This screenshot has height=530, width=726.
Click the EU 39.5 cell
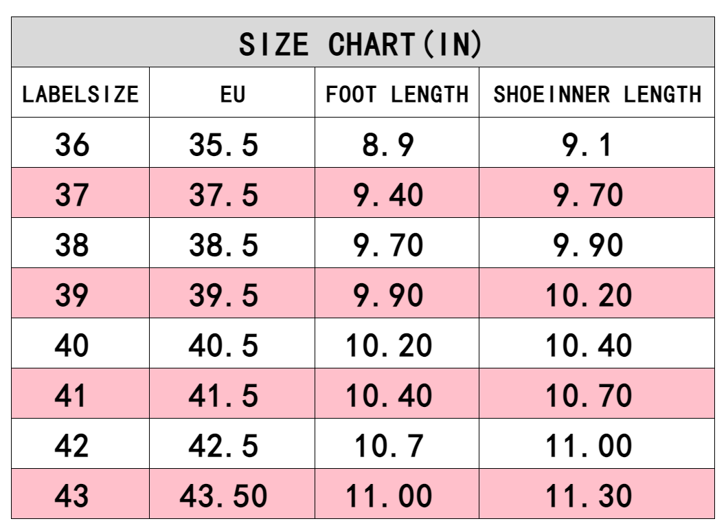[225, 296]
